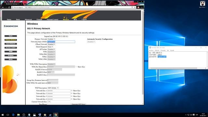Viewport: 208px width, 117px height.
Task: Reload the router page
Action: tap(9, 7)
